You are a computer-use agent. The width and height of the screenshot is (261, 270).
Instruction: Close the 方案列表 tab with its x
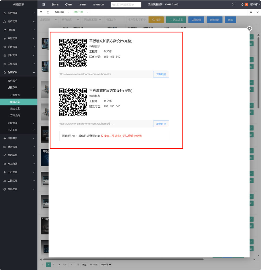[x=68, y=12]
